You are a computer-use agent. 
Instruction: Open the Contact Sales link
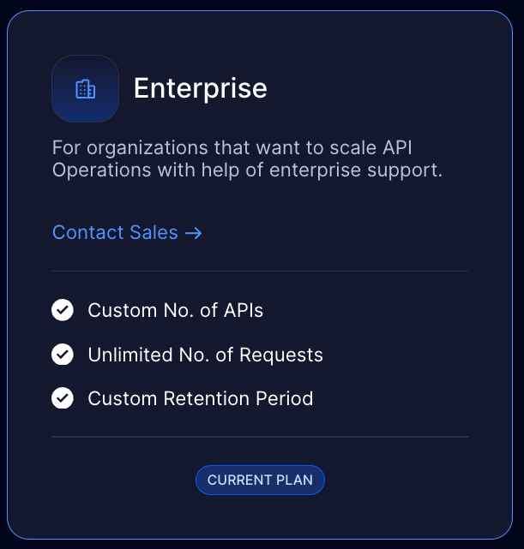116,232
